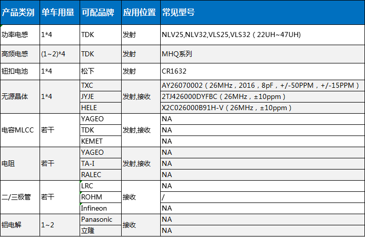Click 1*4 in the 功率电感 row

click(x=60, y=35)
